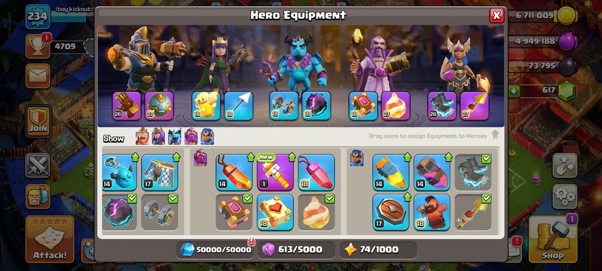Choose the level 18 Healing Tome
This screenshot has height=271, width=602.
coord(275,212)
